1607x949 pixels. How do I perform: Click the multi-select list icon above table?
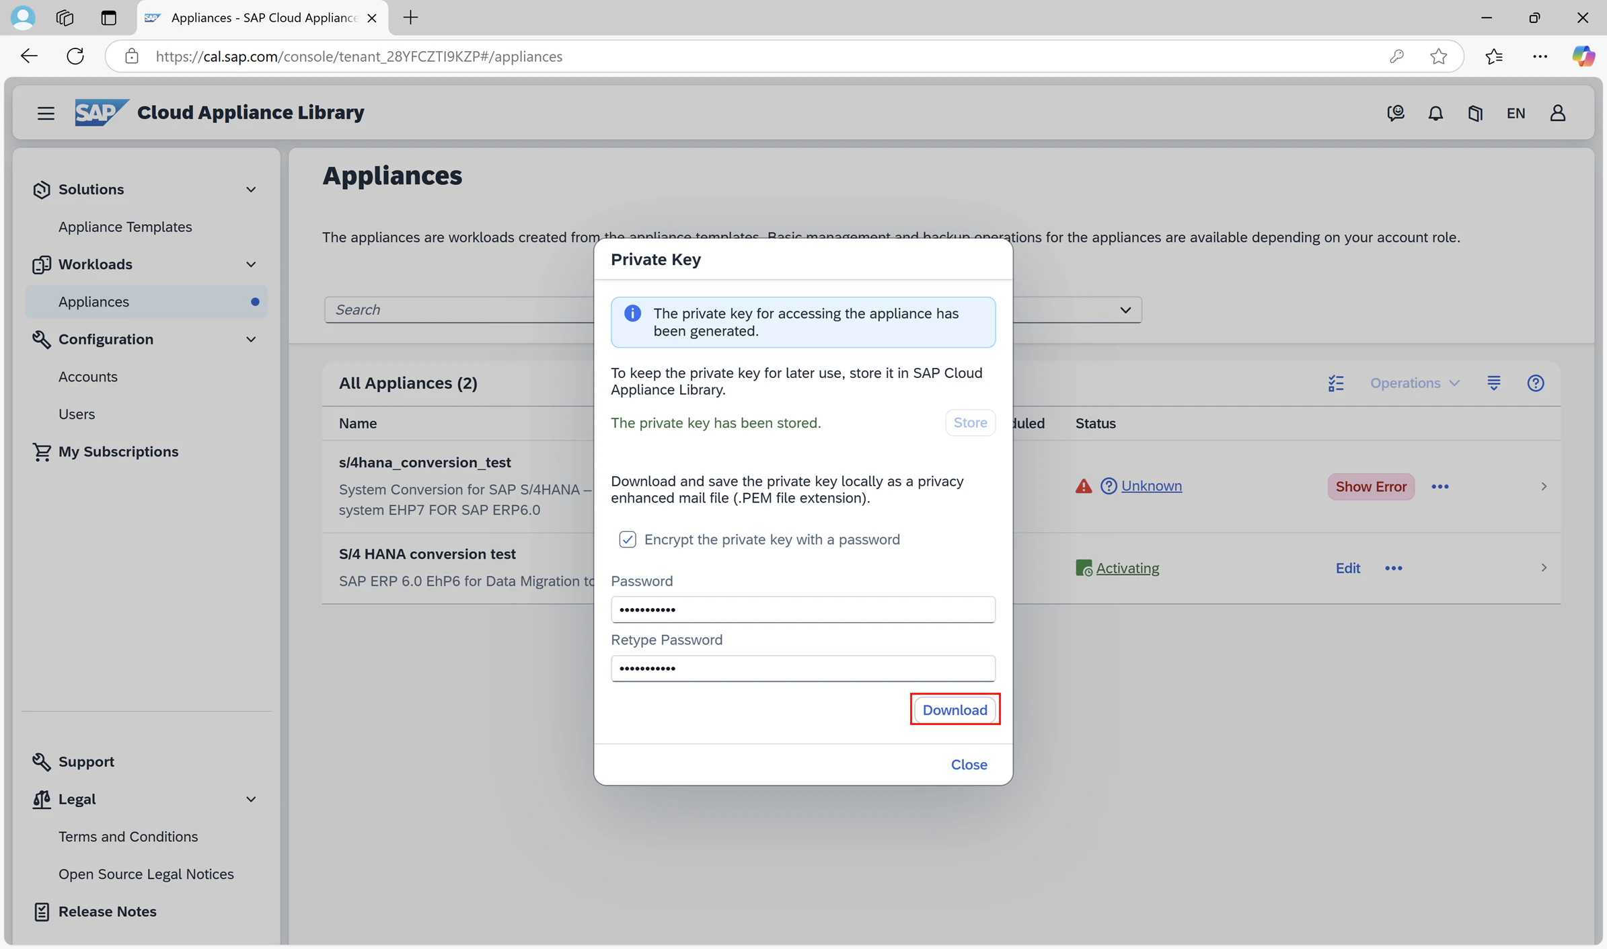(x=1336, y=383)
